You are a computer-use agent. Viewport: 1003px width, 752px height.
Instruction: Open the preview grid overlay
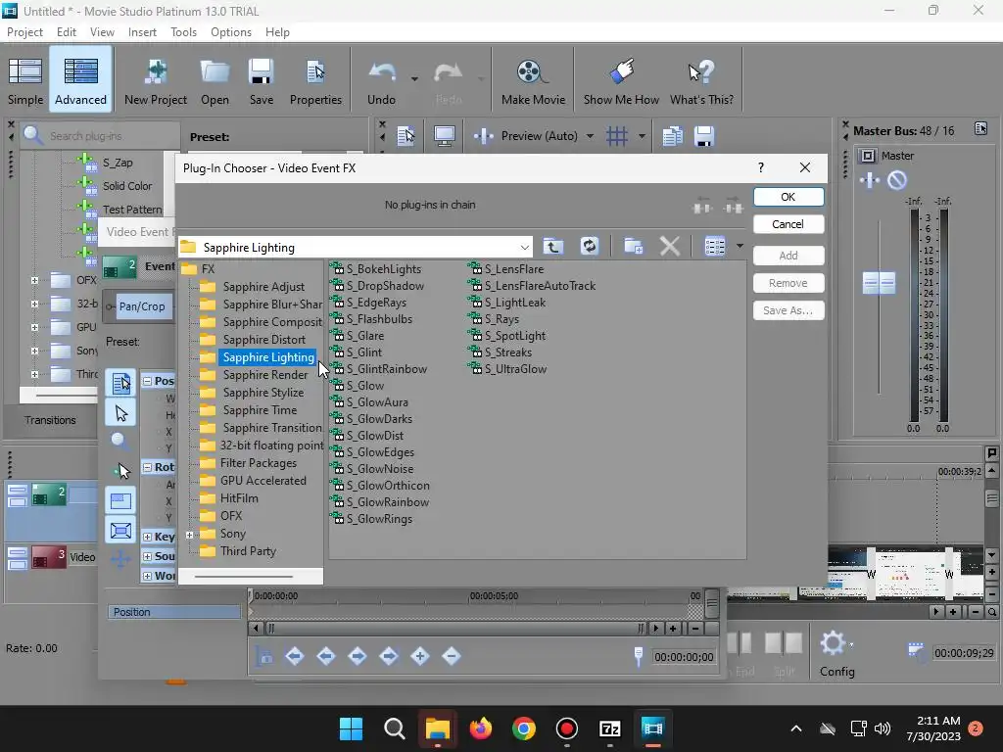pyautogui.click(x=617, y=135)
